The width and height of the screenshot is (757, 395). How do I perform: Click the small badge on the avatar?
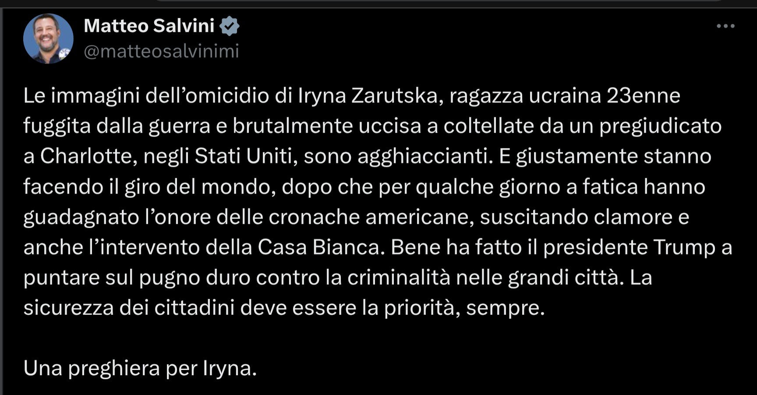pos(64,54)
